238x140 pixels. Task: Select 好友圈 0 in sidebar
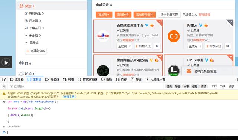pyautogui.click(x=33, y=21)
